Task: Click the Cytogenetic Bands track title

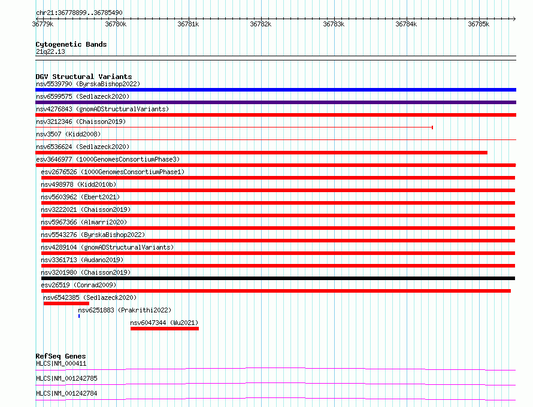Action: tap(71, 44)
